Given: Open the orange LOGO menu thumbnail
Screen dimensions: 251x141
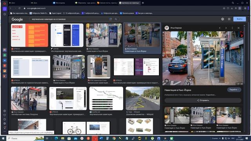Looking at the screenshot, I should pos(29,35).
